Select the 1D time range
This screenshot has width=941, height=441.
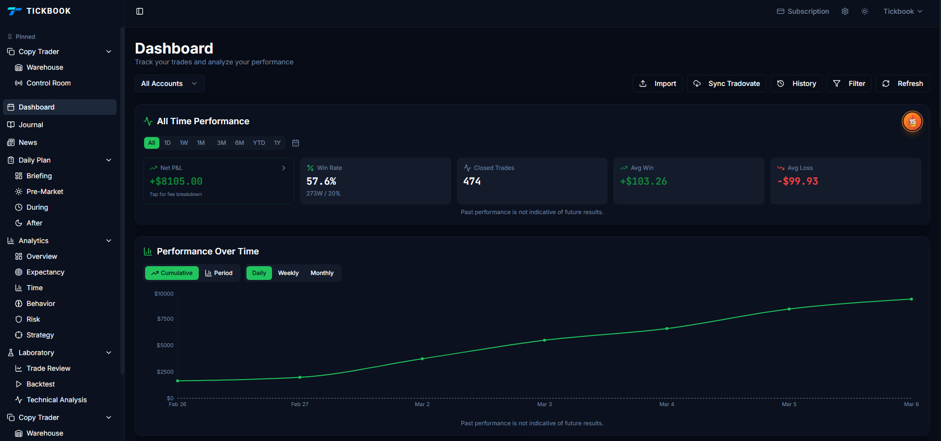point(167,143)
